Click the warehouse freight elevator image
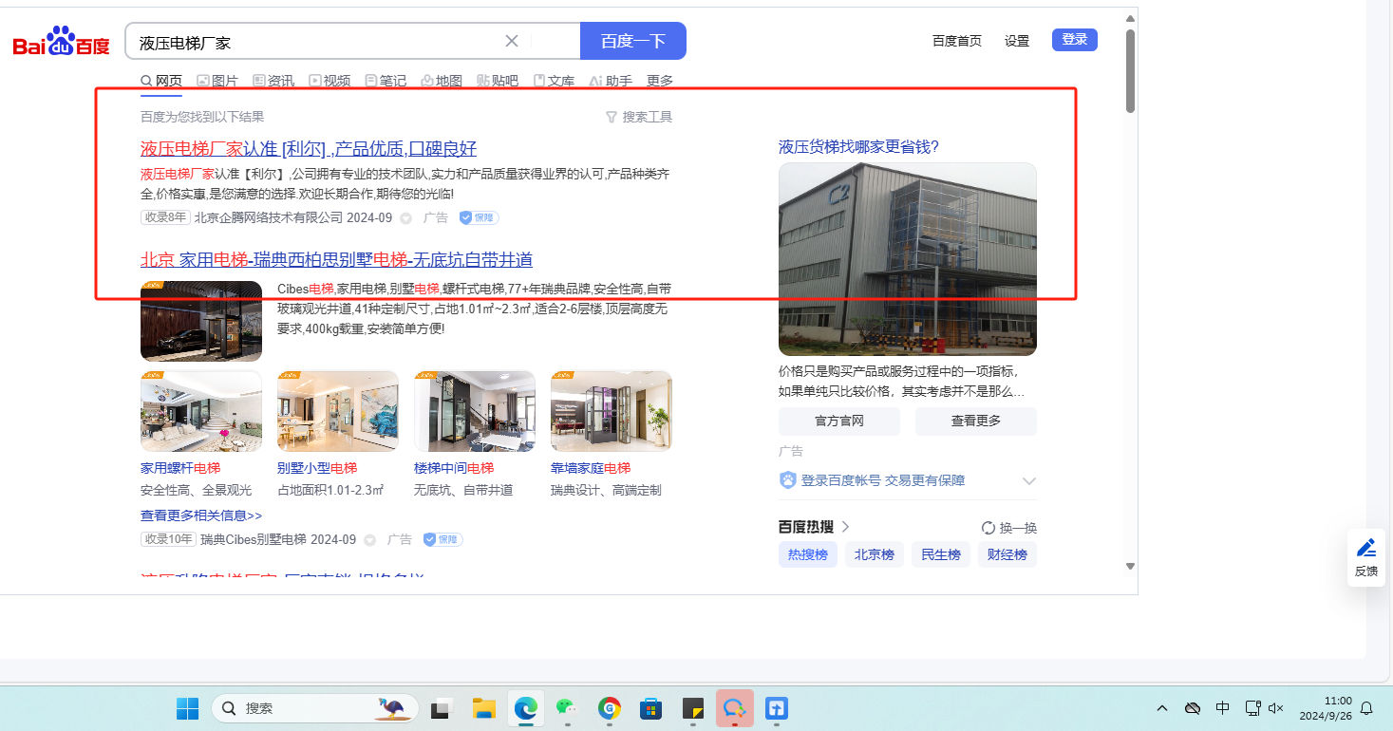The height and width of the screenshot is (731, 1393). (x=908, y=259)
